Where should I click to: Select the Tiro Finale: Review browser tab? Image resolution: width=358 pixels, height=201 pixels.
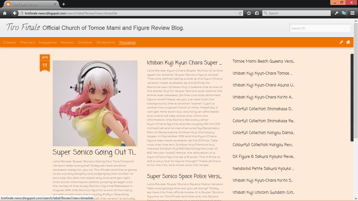[x=31, y=4]
